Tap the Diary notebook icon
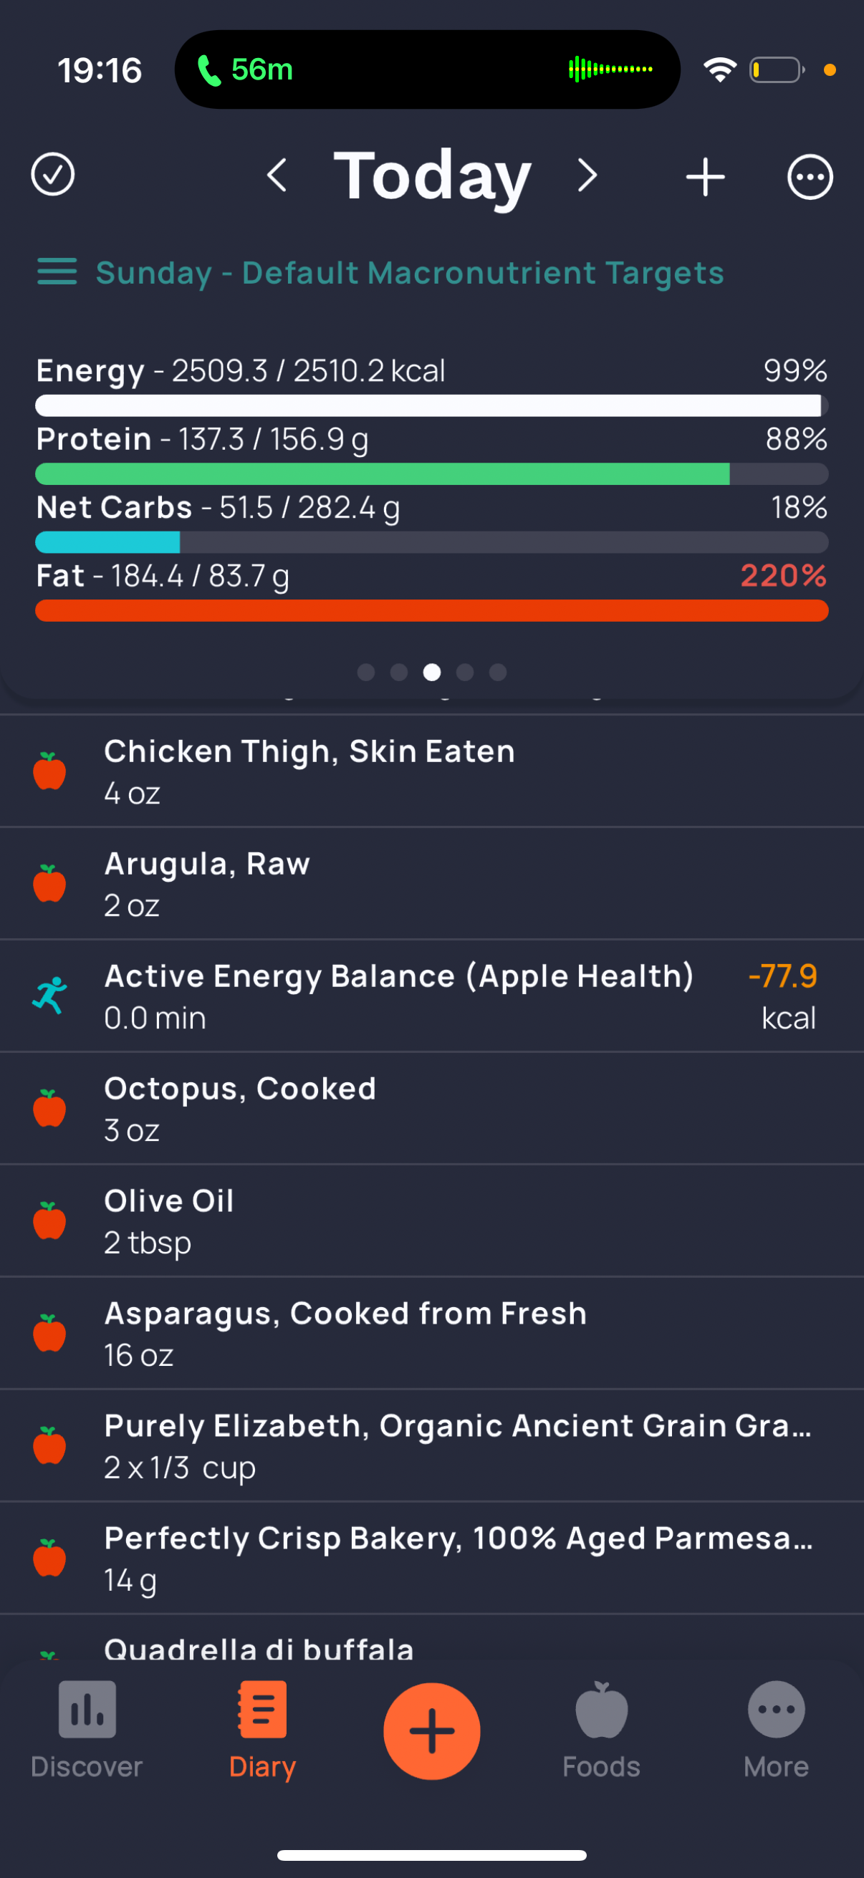The image size is (864, 1878). tap(262, 1710)
